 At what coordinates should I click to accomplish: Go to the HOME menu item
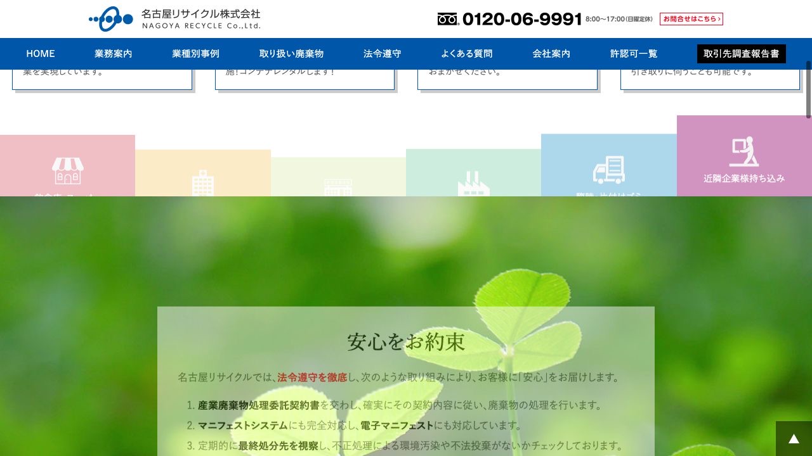tap(41, 54)
